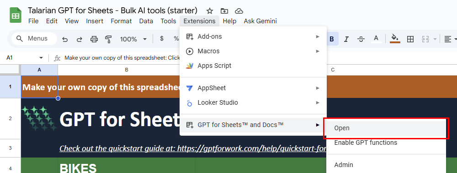Select the Paint format tool
Screen dimensions: 457x173
tap(108, 39)
